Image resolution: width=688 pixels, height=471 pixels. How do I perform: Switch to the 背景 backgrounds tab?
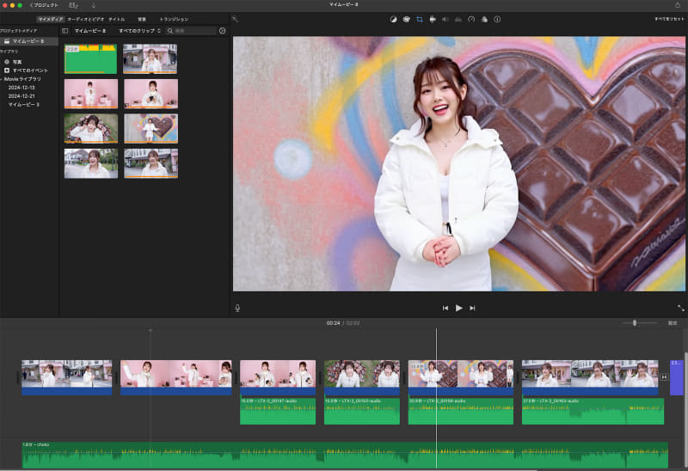pyautogui.click(x=142, y=19)
